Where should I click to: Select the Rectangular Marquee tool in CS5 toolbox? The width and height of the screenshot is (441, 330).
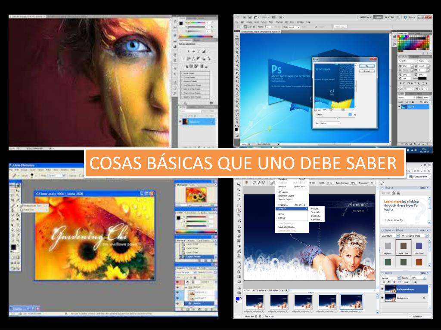(237, 40)
